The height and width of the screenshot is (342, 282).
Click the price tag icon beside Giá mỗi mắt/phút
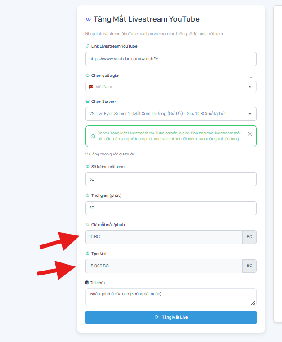click(x=88, y=224)
